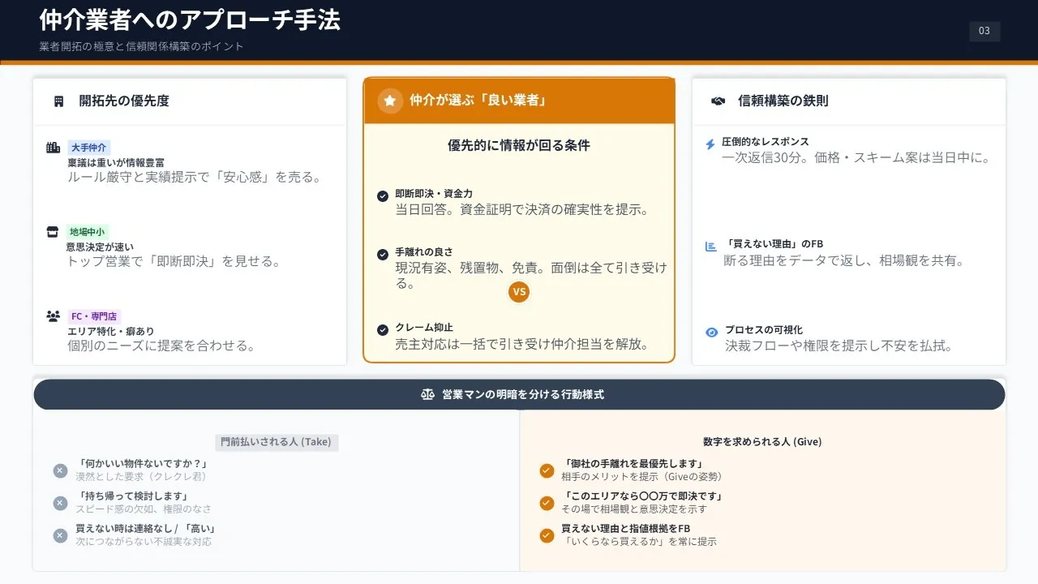Click the eye icon beside プロセスの可視化

[711, 332]
